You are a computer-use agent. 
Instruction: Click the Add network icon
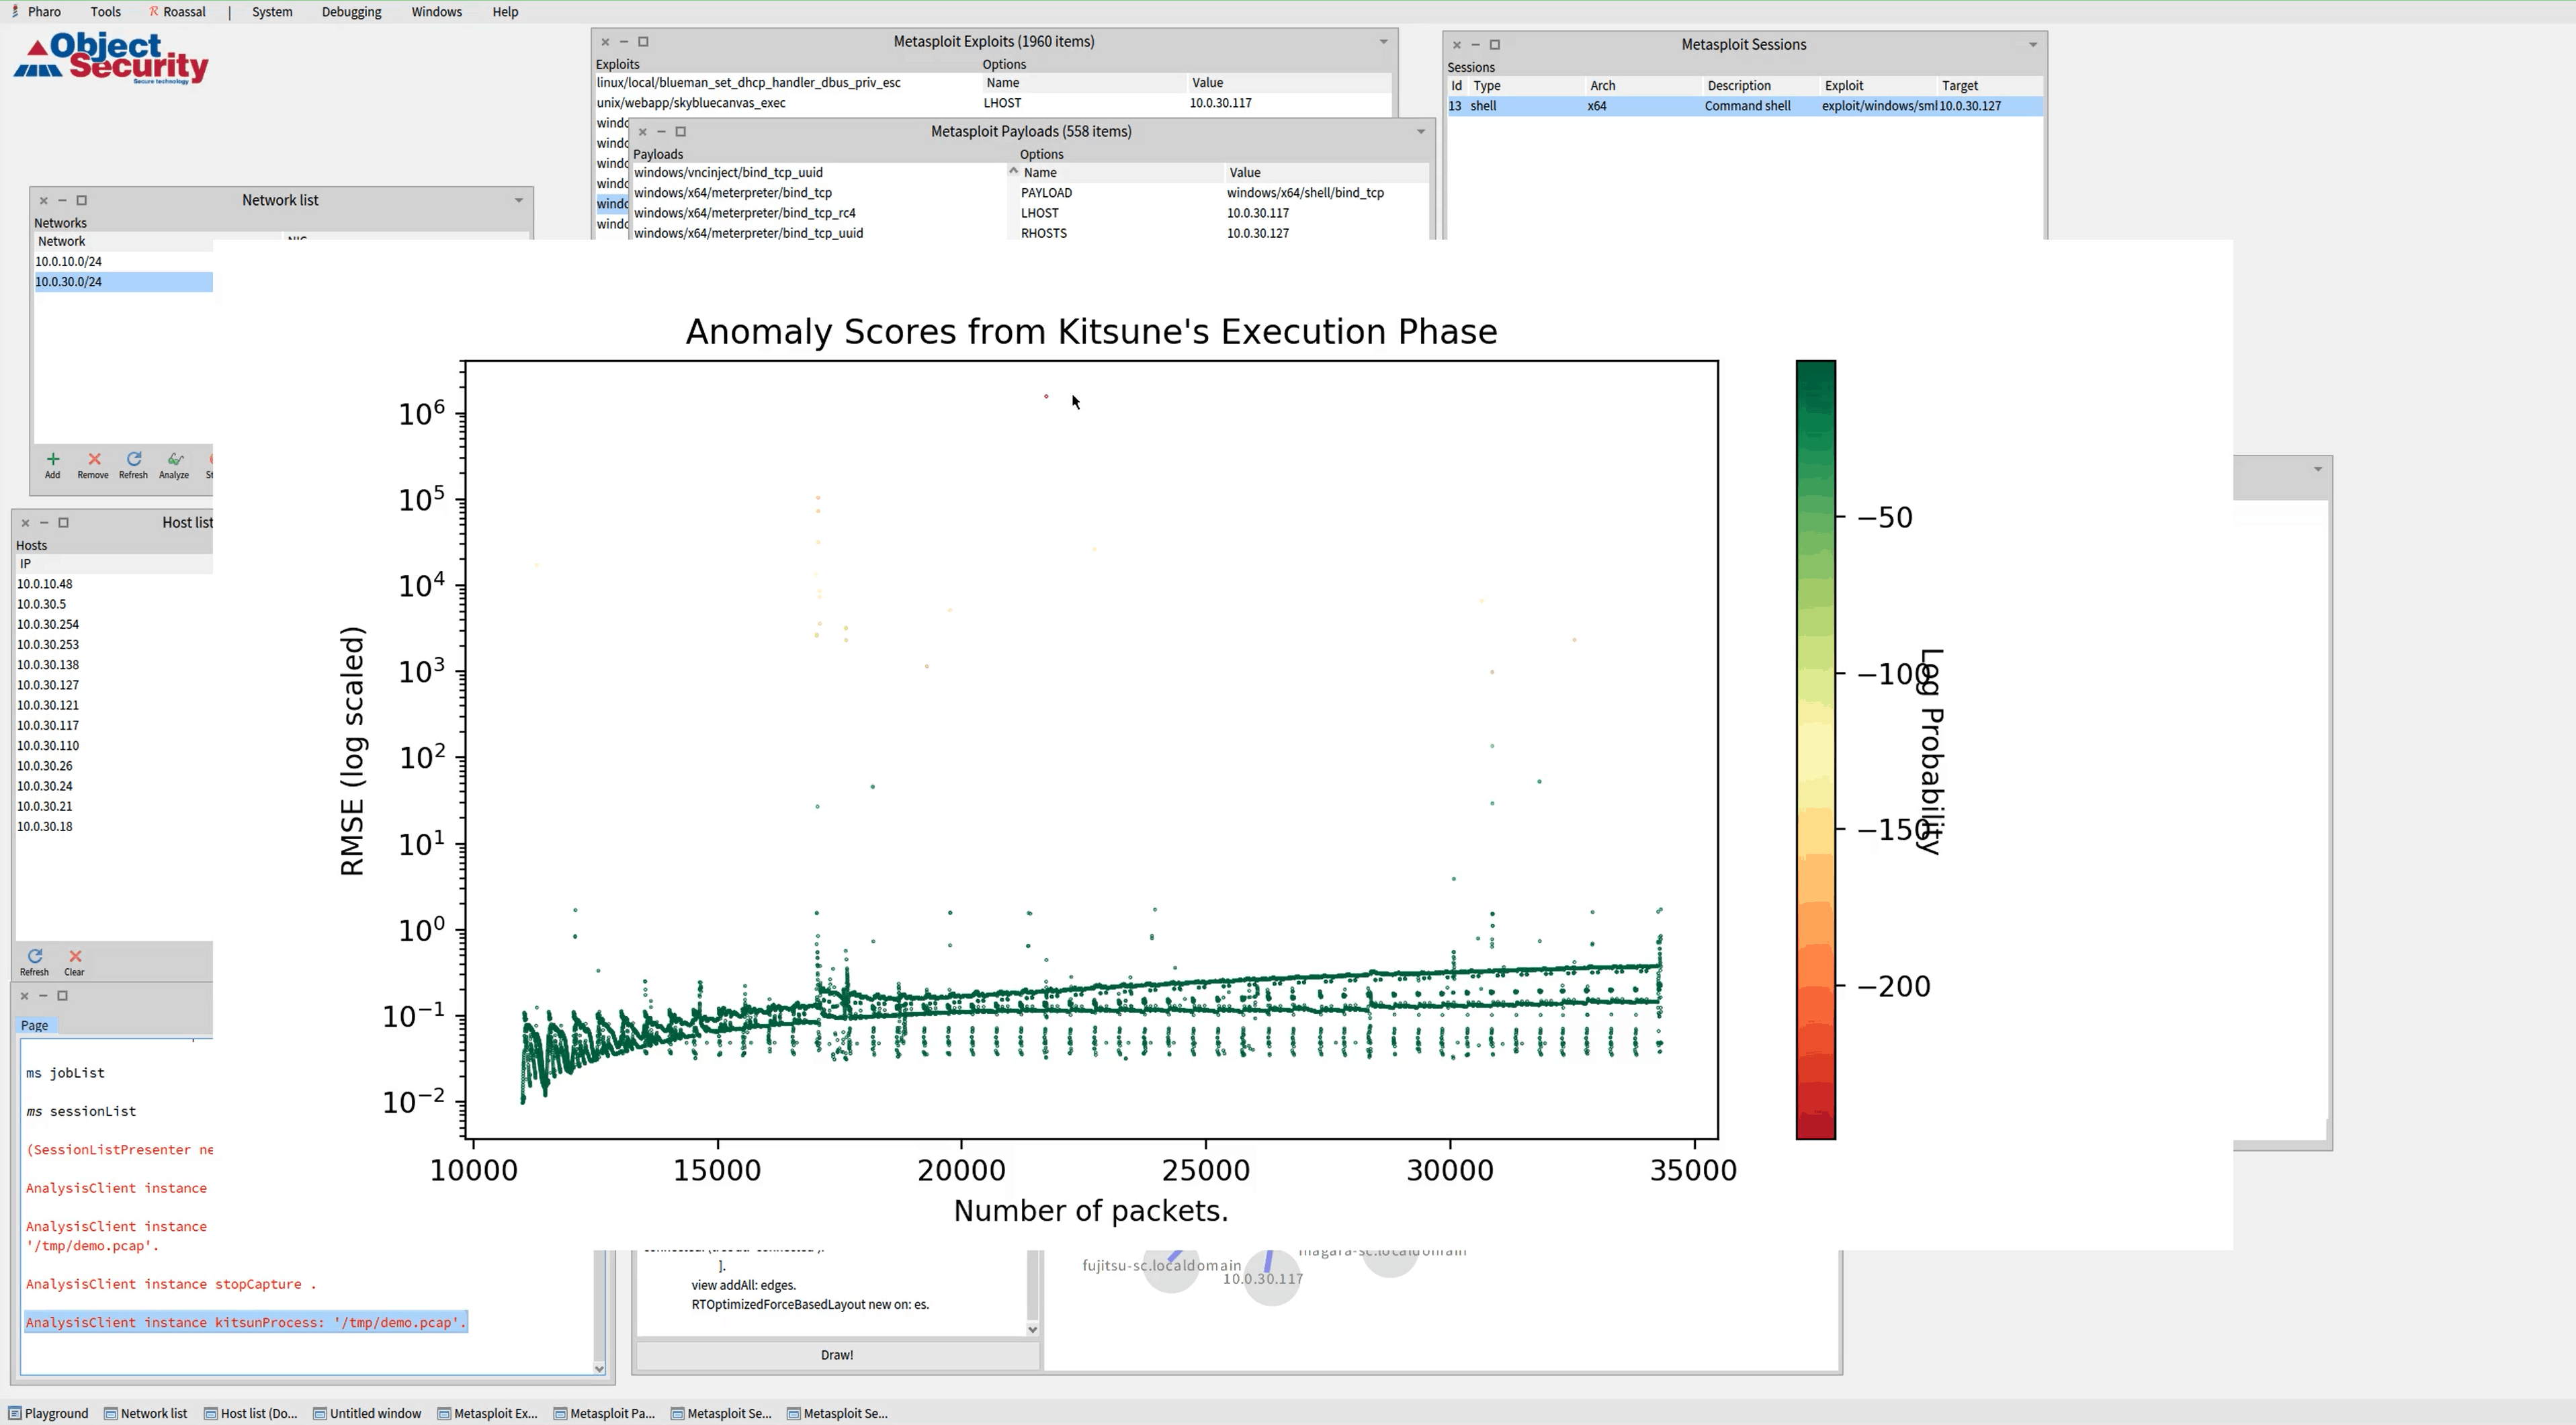(x=52, y=460)
